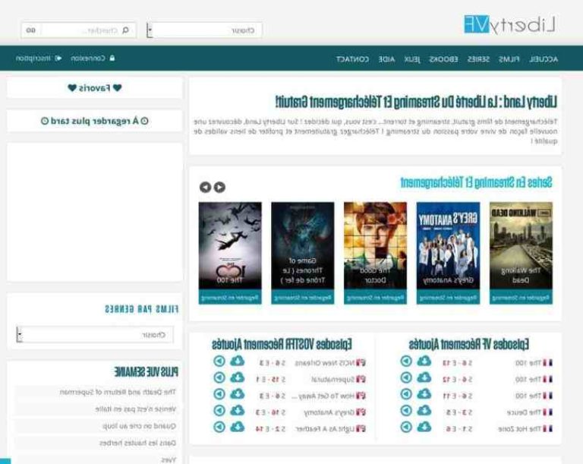Download Light As A Feather S2-E14
The width and height of the screenshot is (583, 464).
tap(237, 427)
